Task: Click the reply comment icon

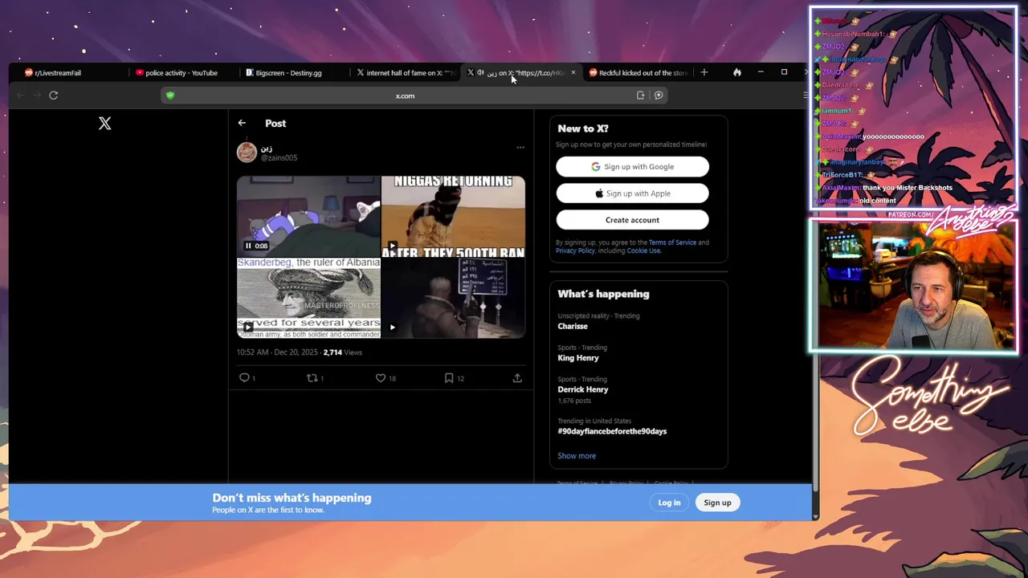Action: coord(244,377)
